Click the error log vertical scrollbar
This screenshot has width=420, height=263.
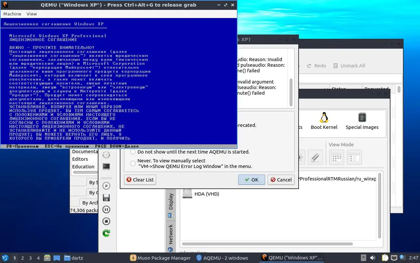(291, 92)
